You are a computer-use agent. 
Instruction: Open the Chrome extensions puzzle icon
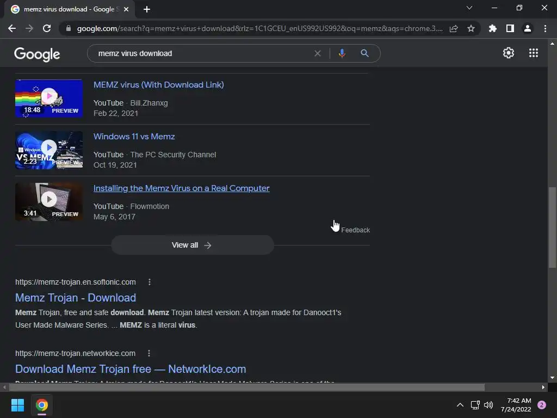(492, 28)
